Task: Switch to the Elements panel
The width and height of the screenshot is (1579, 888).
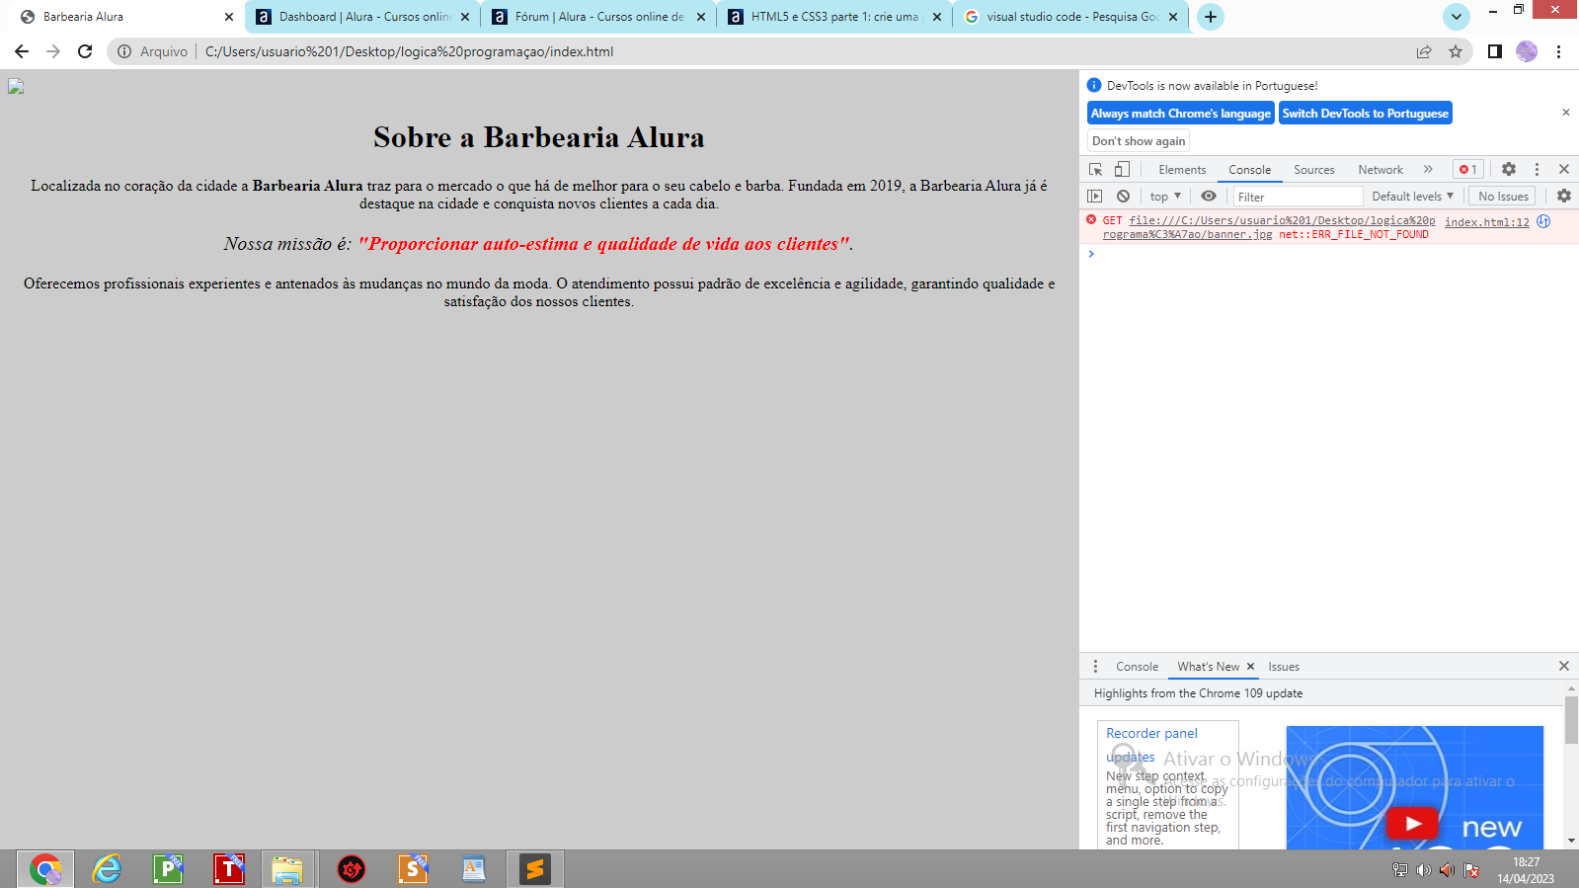Action: [1182, 170]
